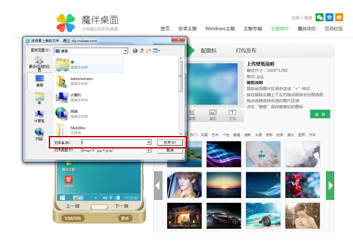Click the 切换风格 button below phone

(73, 218)
